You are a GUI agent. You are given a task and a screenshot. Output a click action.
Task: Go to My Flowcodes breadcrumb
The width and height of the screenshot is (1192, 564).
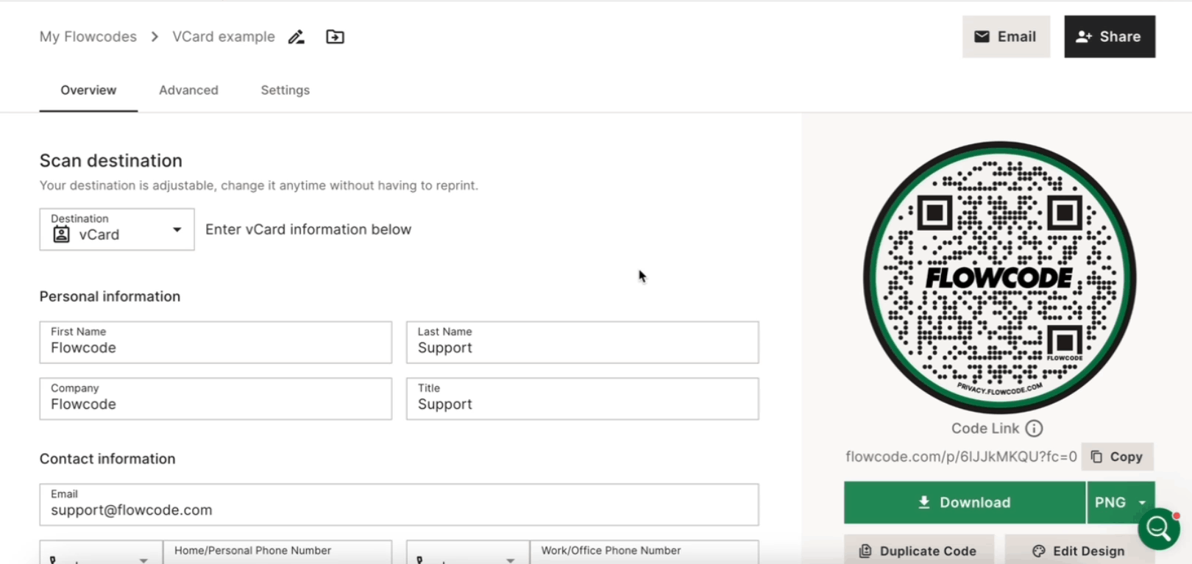coord(88,37)
